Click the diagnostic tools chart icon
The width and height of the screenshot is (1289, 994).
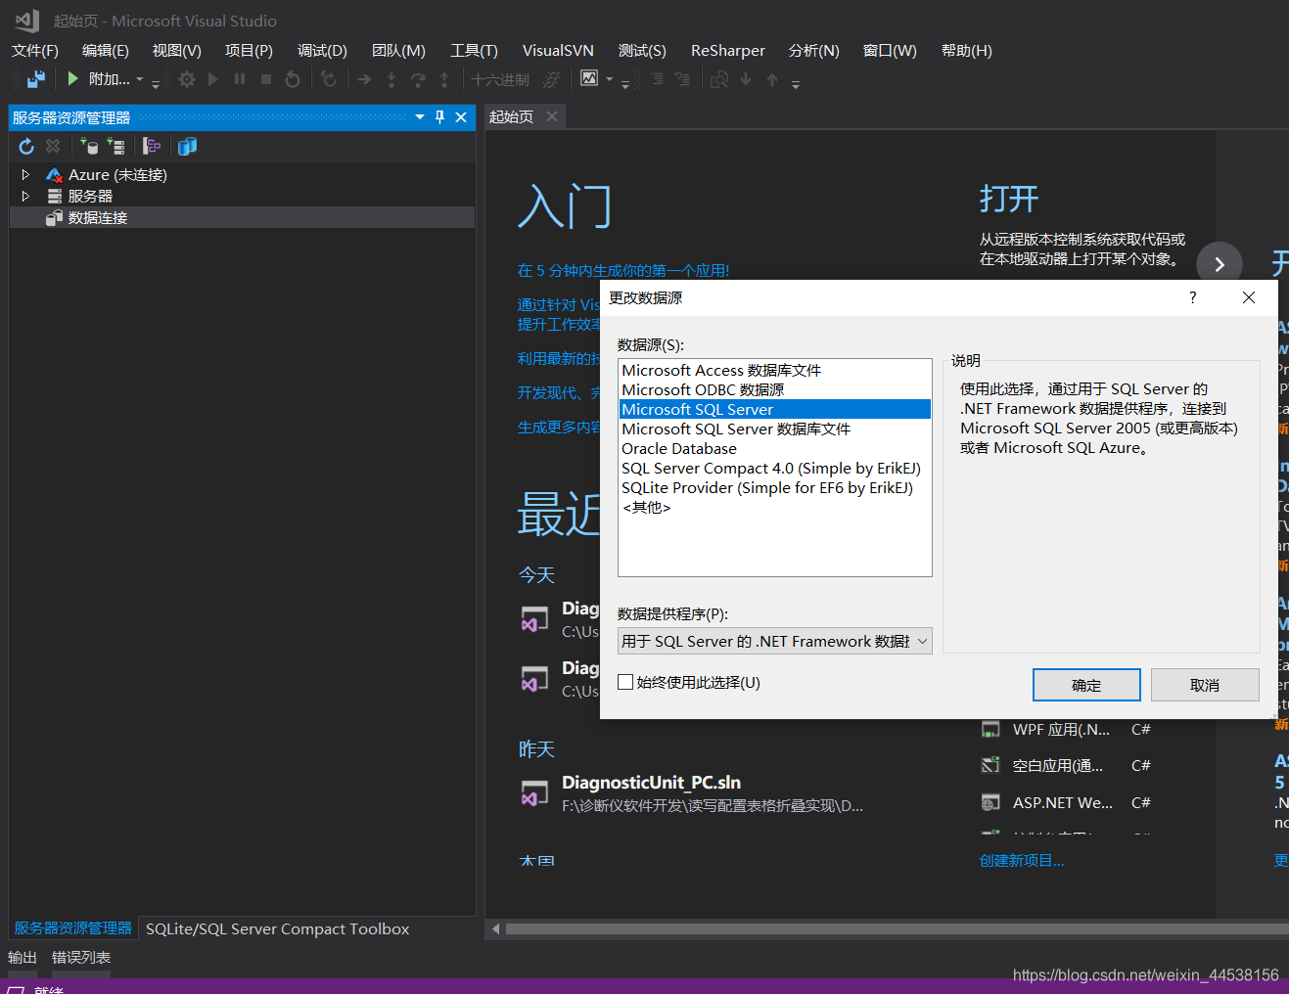coord(589,78)
